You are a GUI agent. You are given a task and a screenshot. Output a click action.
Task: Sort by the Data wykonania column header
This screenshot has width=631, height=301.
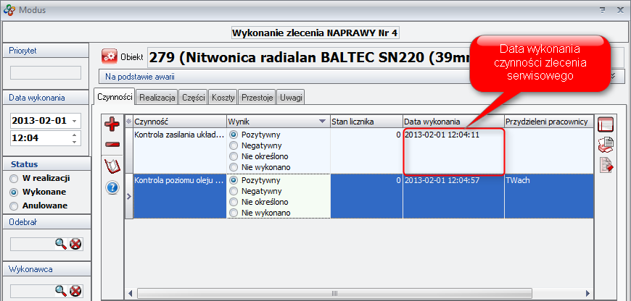[x=453, y=122]
